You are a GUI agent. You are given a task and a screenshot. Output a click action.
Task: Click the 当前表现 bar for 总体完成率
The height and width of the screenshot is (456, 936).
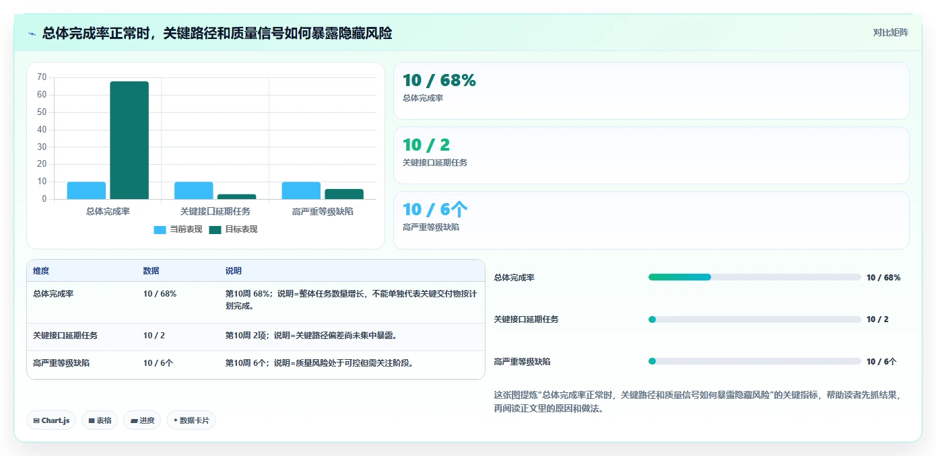(86, 190)
